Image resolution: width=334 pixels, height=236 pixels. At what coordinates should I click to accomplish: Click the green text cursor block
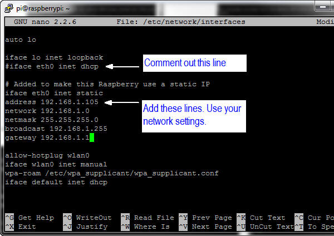[x=92, y=137]
